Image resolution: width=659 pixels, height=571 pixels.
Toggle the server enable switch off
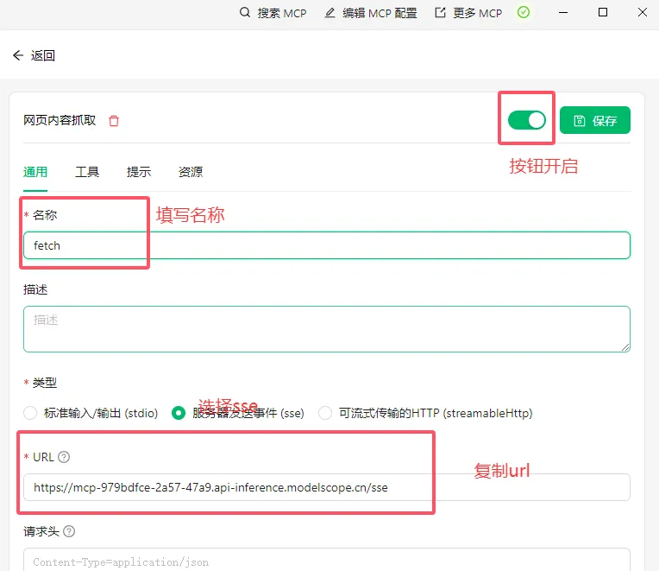click(526, 120)
